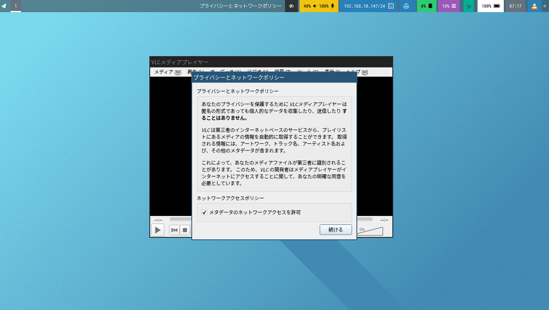Click the crossed-eye privacy icon in top bar
549x310 pixels.
click(x=291, y=6)
